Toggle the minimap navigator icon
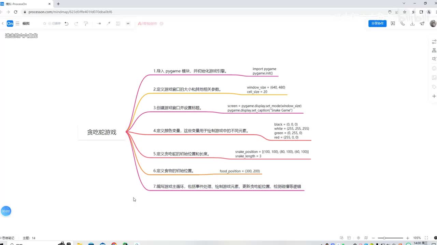Image resolution: width=437 pixels, height=245 pixels. pos(366,238)
